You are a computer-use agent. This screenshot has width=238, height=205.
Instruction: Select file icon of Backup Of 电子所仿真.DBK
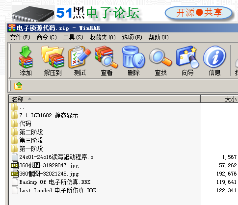tap(15, 182)
